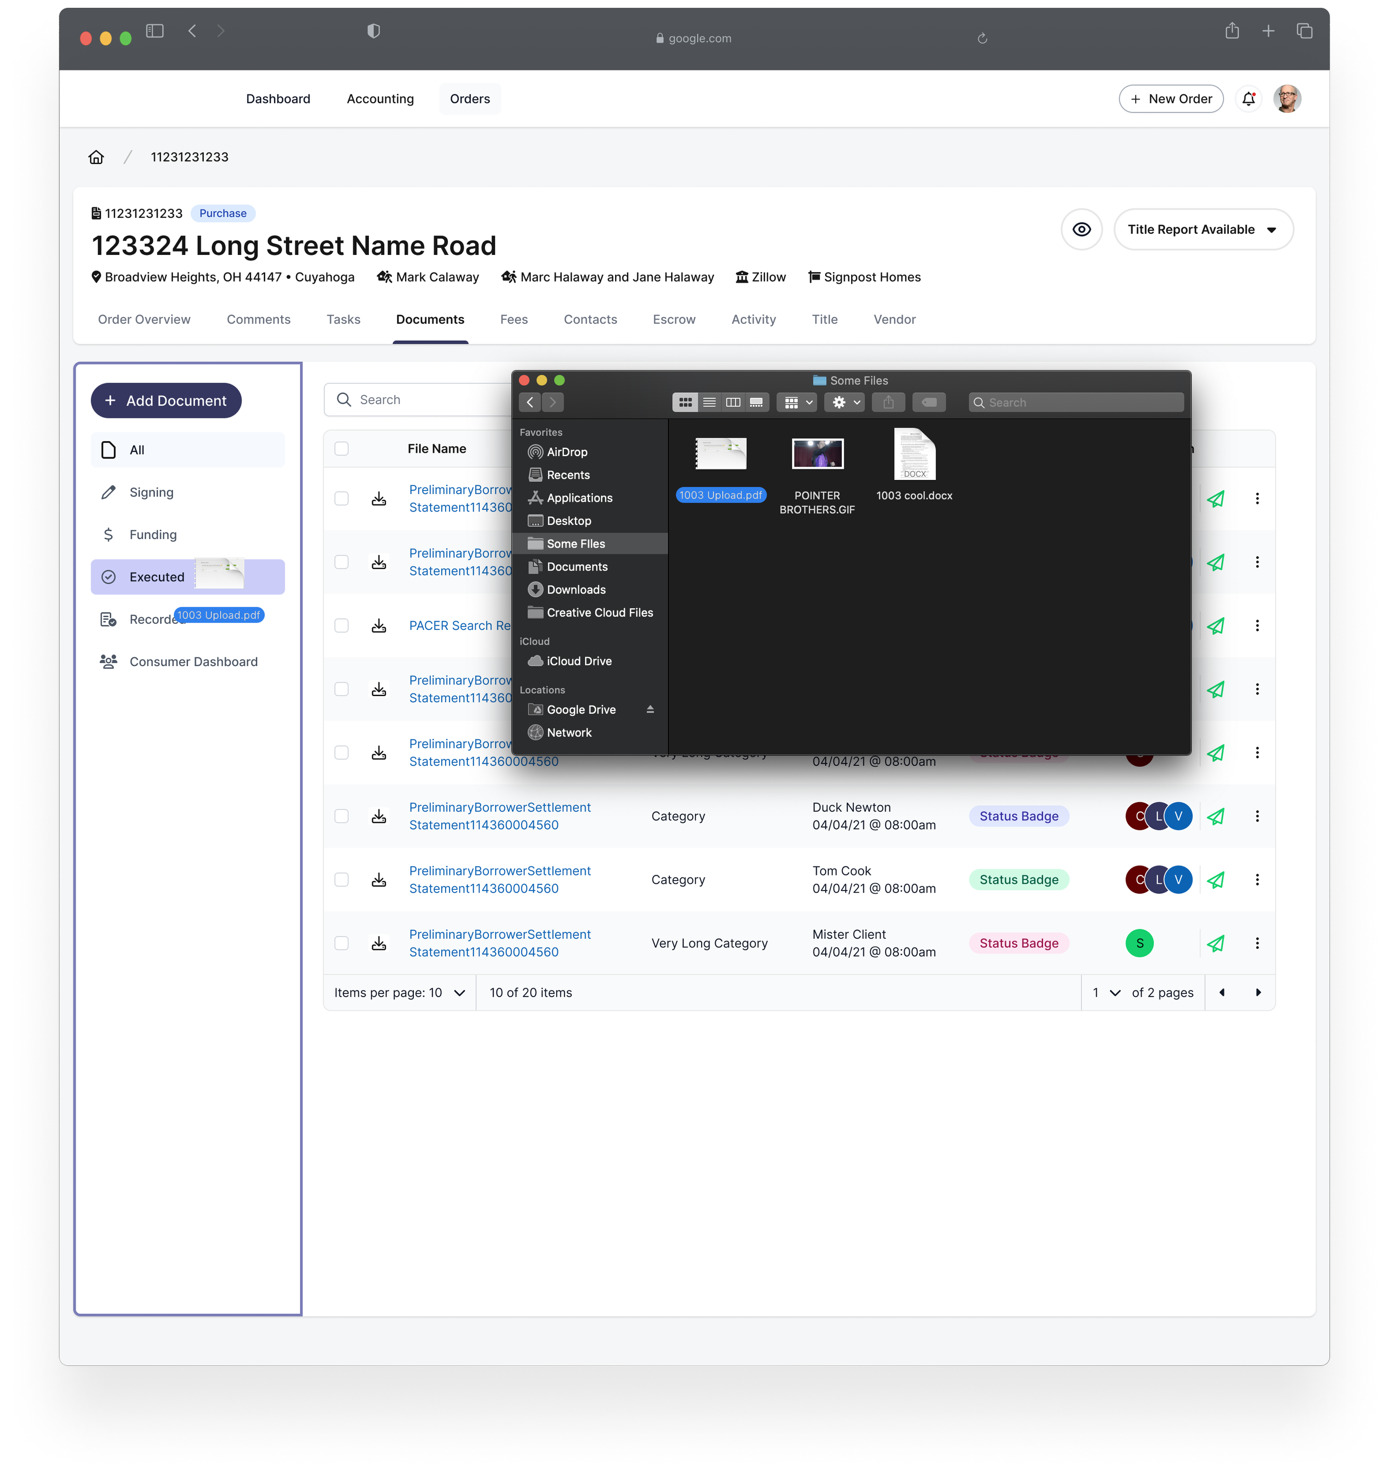Expand Title Report Available dropdown
Image resolution: width=1389 pixels, height=1476 pixels.
[1203, 229]
